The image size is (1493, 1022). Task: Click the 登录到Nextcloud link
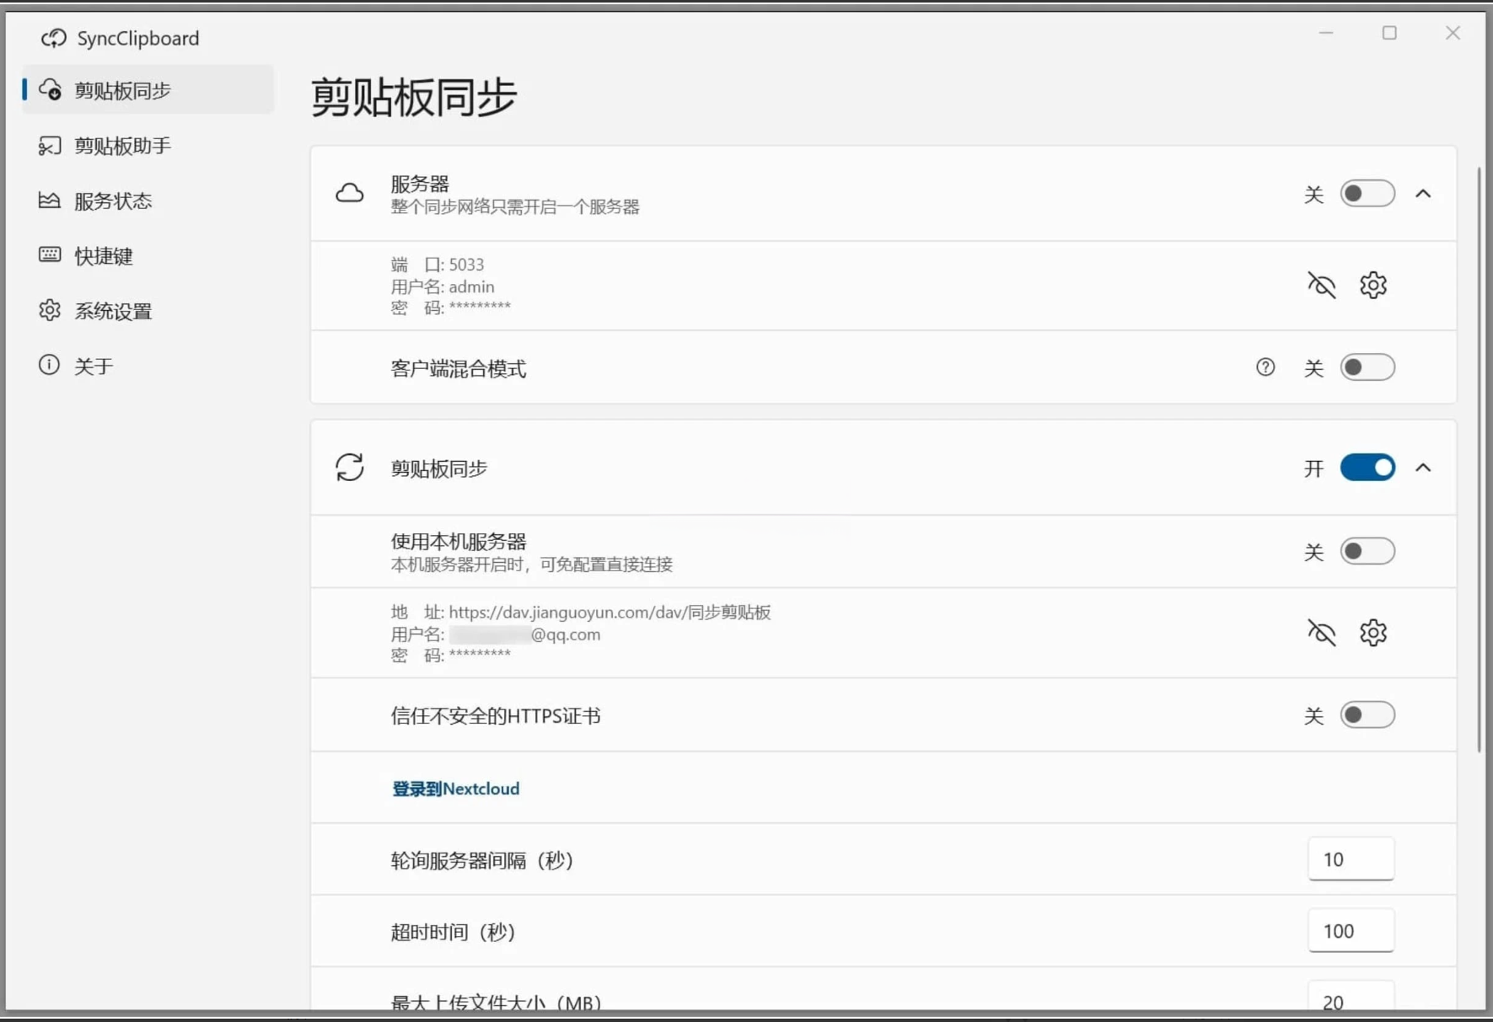point(455,789)
